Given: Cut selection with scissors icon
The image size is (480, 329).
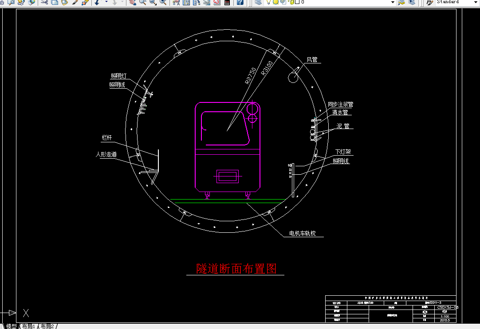Looking at the screenshot, I should 45,2.
